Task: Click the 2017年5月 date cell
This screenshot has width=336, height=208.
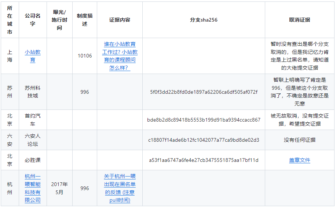Action: coord(59,188)
